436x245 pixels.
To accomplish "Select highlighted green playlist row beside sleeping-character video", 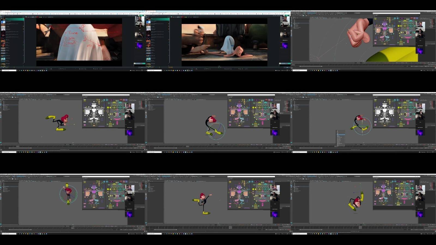I will click(x=158, y=19).
